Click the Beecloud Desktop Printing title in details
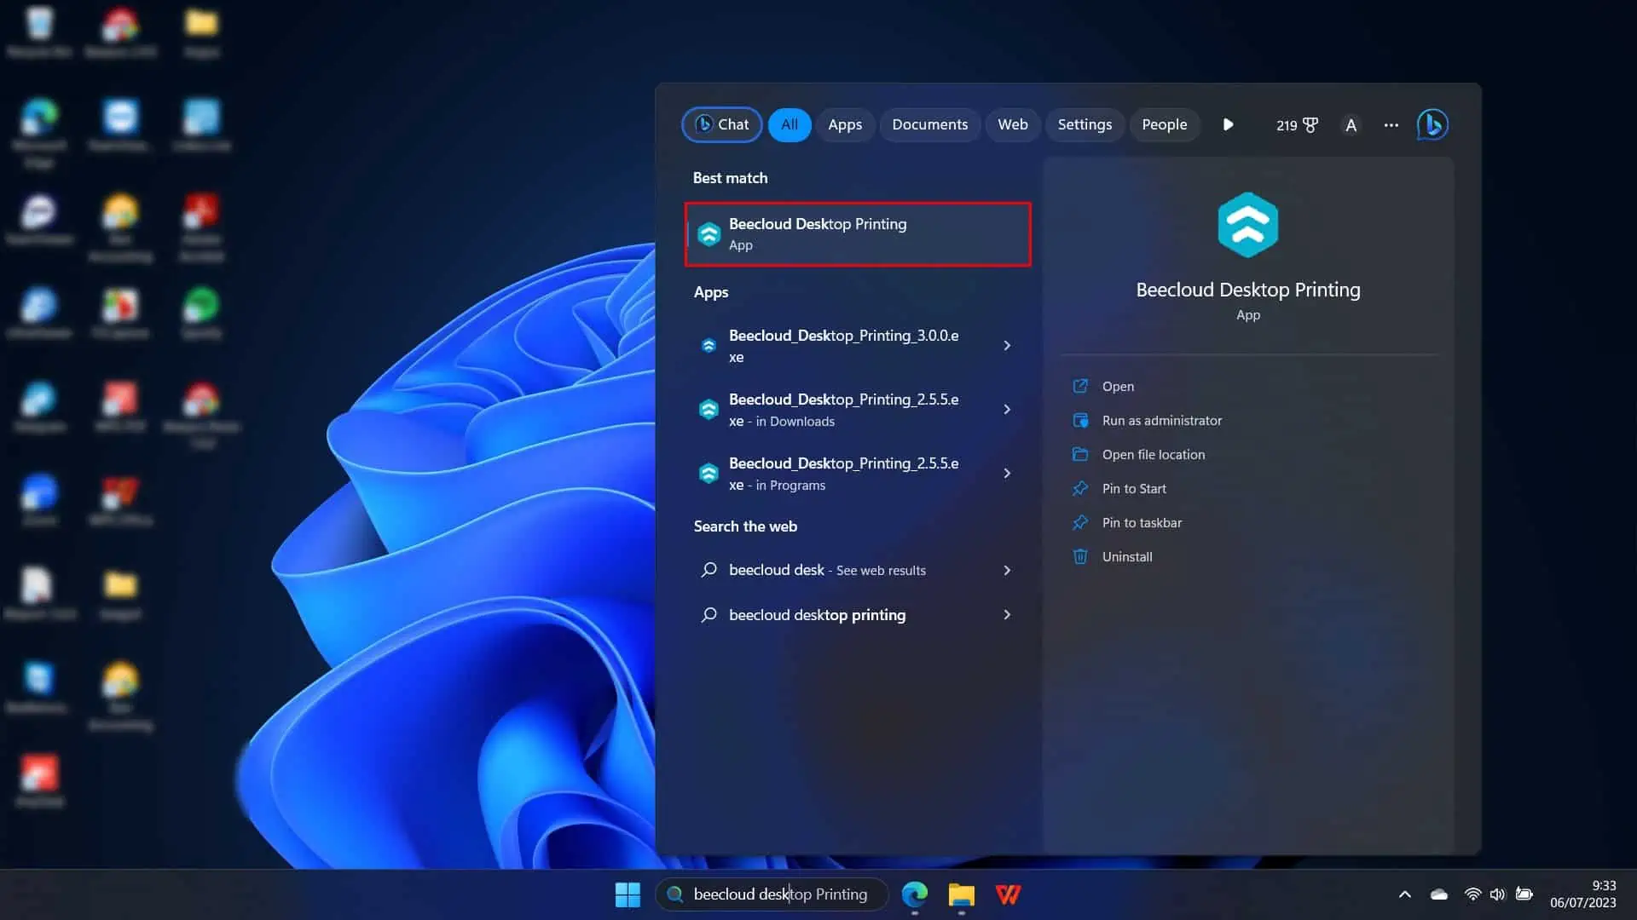 1247,290
